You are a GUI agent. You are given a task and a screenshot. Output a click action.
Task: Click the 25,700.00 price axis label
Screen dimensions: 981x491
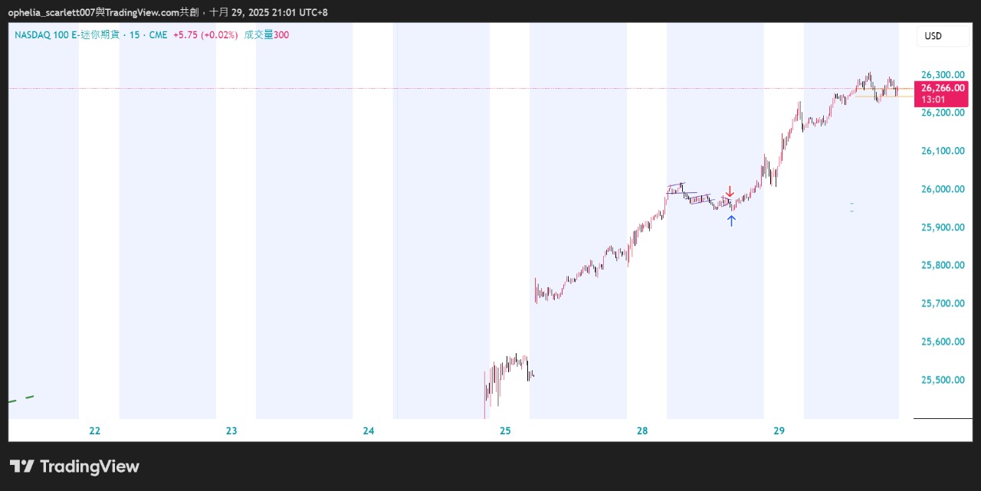[942, 303]
